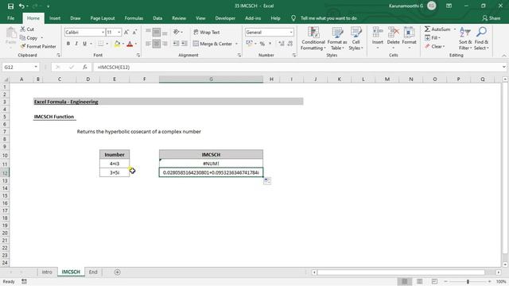Save the workbook using the floppy icon
Screen dimensions: 509x286
tap(10, 6)
